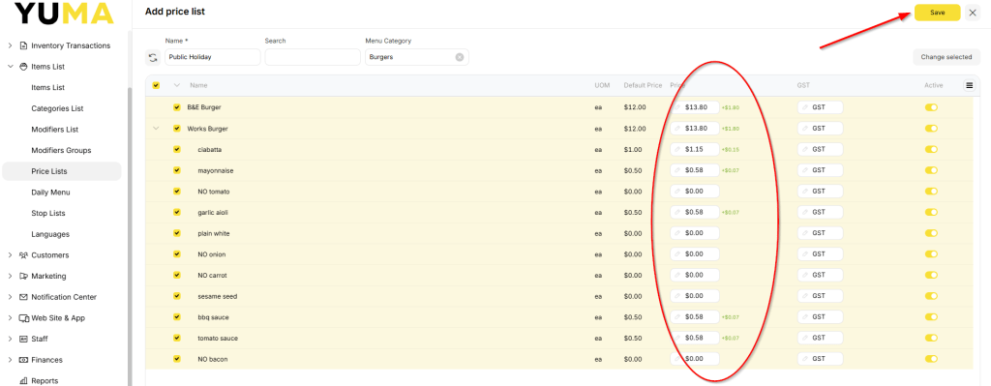This screenshot has height=386, width=991.
Task: Click the Customers sidebar icon
Action: (x=24, y=255)
